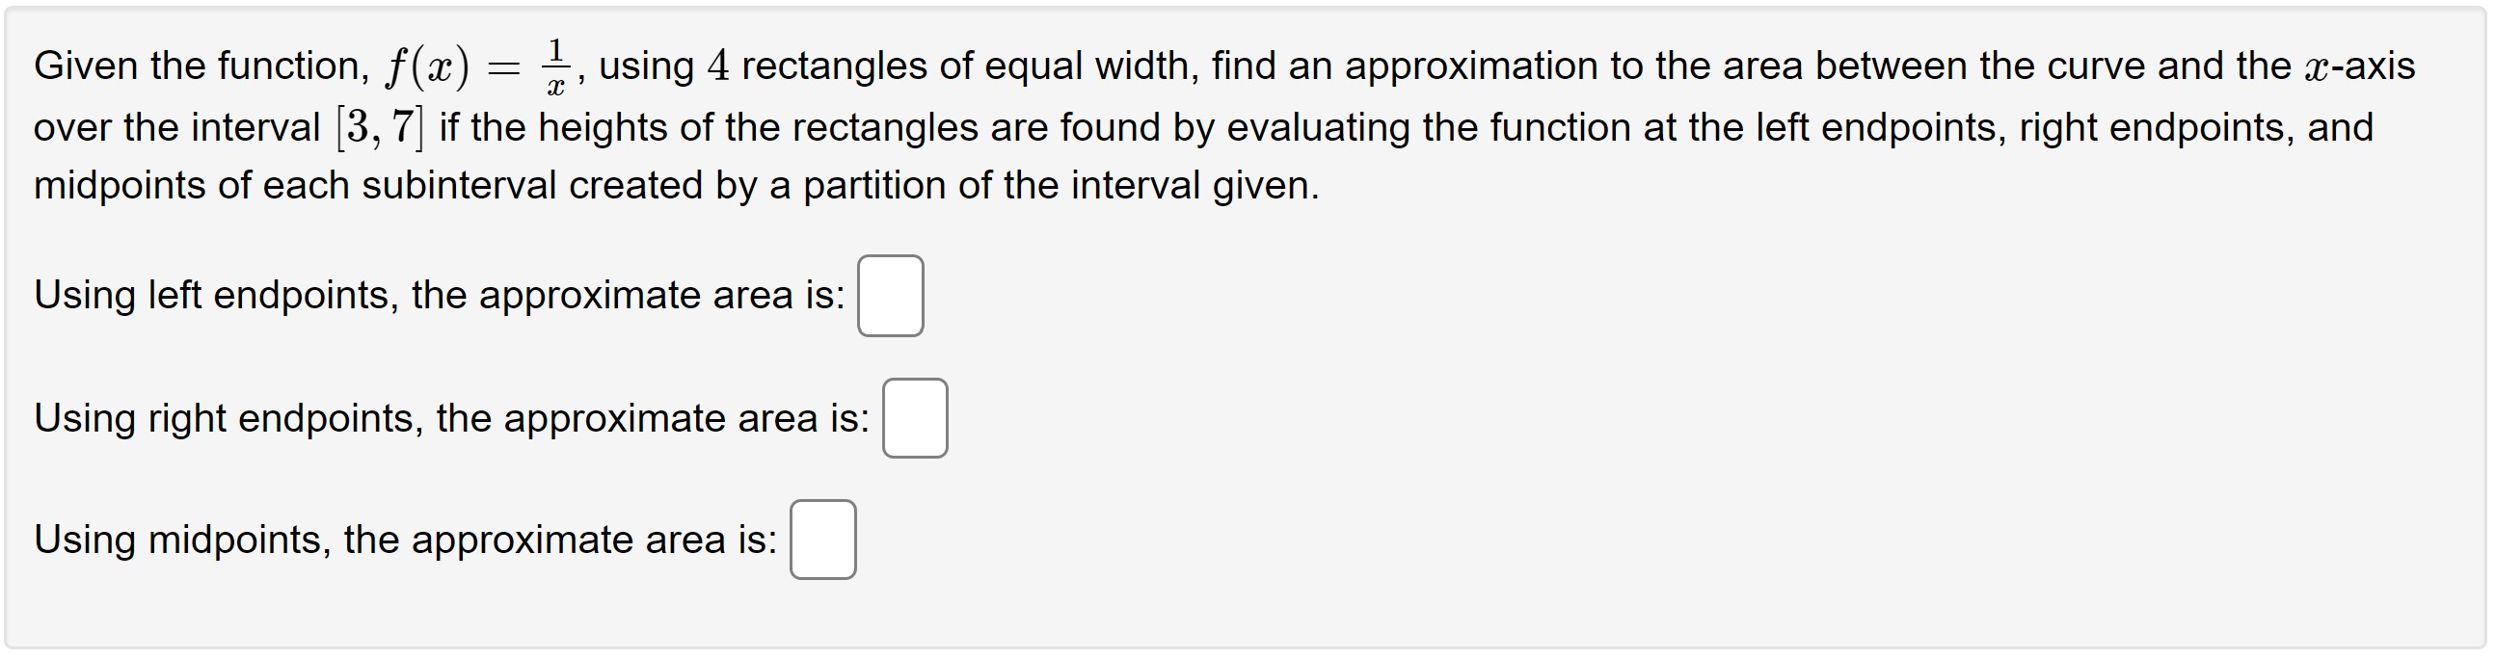Click the fraction 1/x in the function definition
Image resolution: width=2496 pixels, height=659 pixels.
tap(553, 66)
